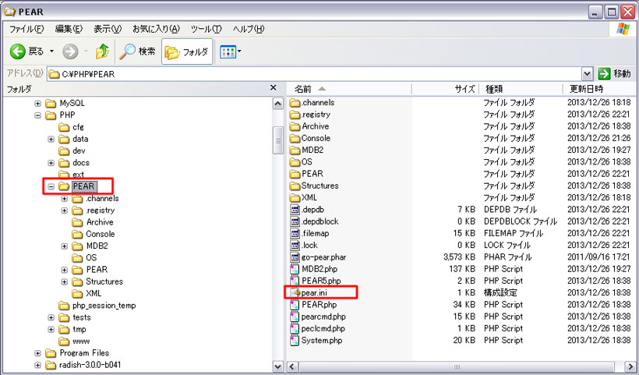Sort by 名前 column header
The image size is (639, 375).
coord(349,88)
